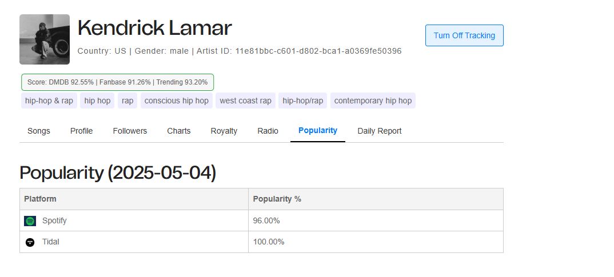Click the DMDB score badge
Image resolution: width=614 pixels, height=277 pixels.
tap(117, 82)
